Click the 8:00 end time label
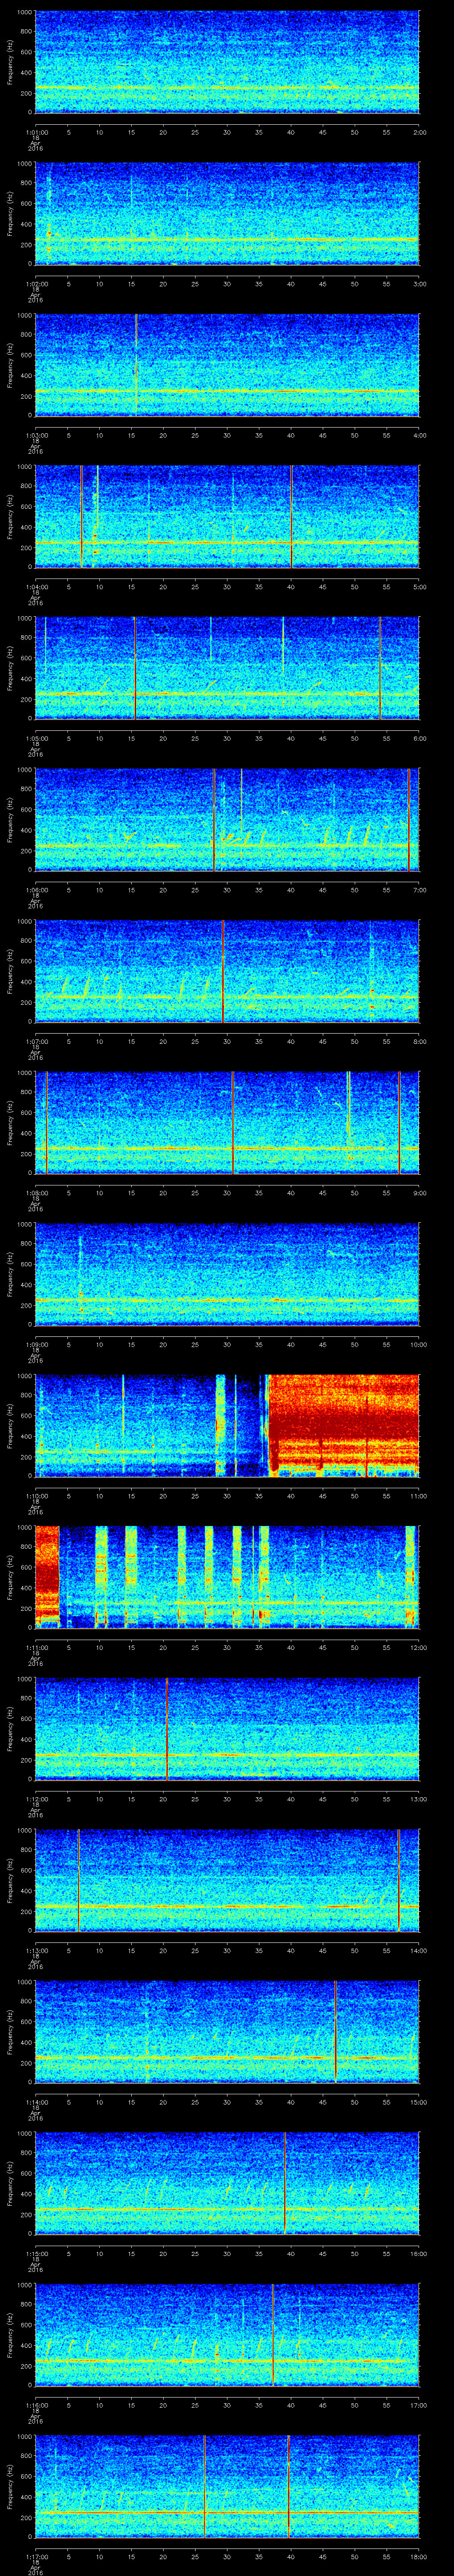 point(420,1041)
